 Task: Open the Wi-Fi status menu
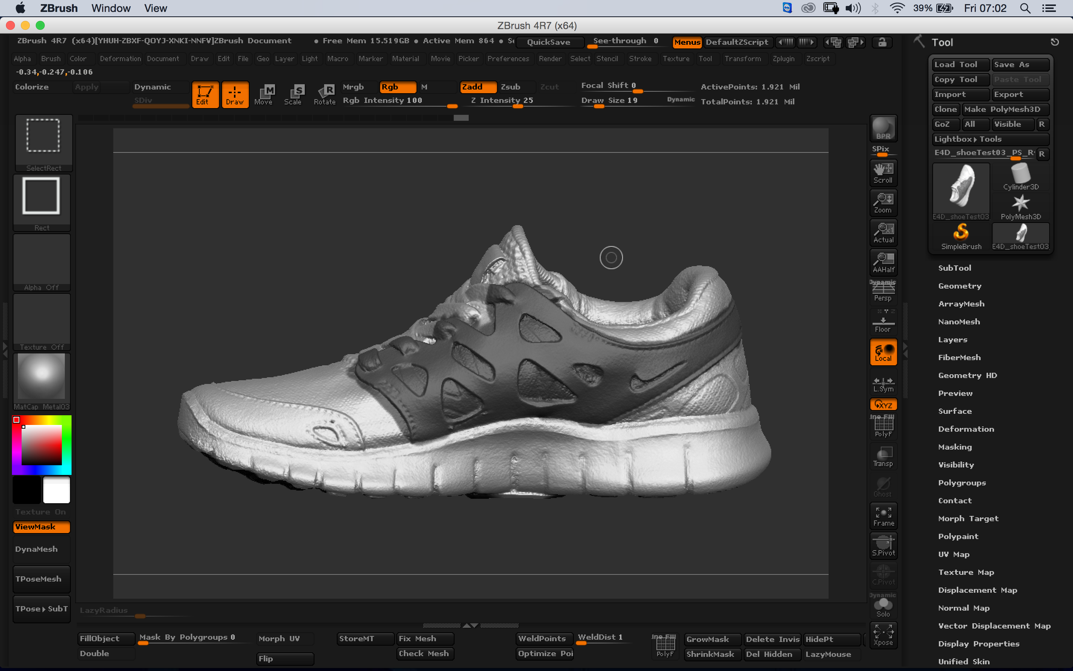tap(897, 8)
